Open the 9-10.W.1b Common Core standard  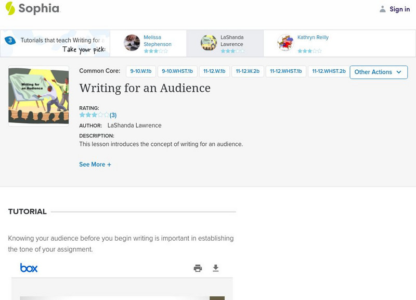coord(140,71)
